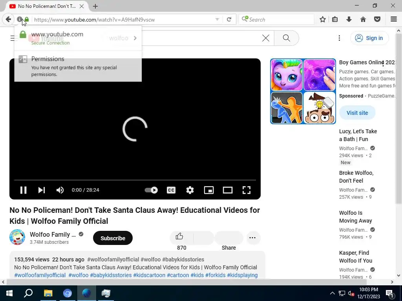
Task: Open 'Broke Wolfoo, Don't Feel' video
Action: pos(356,177)
